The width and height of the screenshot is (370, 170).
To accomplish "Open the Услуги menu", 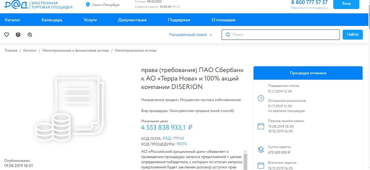I will coord(90,20).
